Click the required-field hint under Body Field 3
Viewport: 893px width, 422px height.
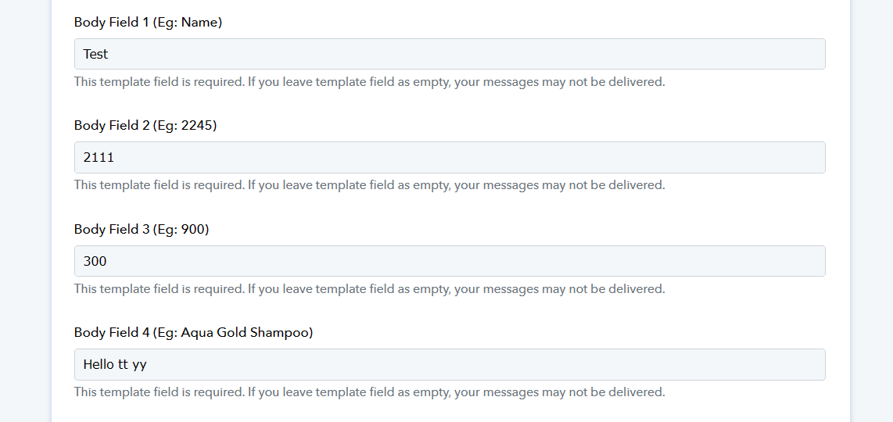(370, 288)
